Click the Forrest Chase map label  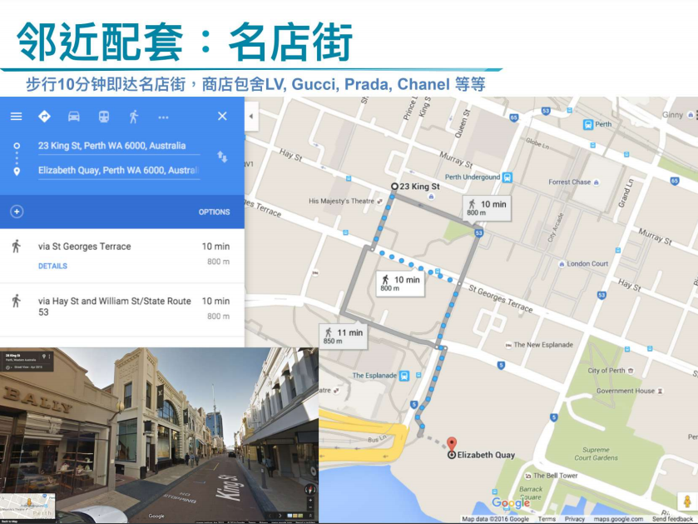coord(569,182)
